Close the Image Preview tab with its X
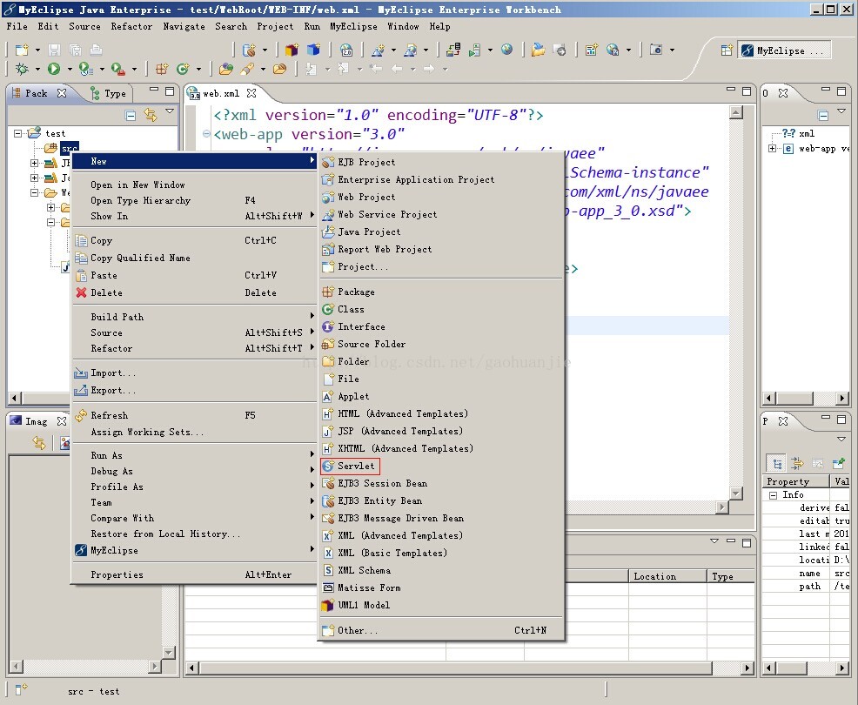This screenshot has height=705, width=858. coord(62,421)
